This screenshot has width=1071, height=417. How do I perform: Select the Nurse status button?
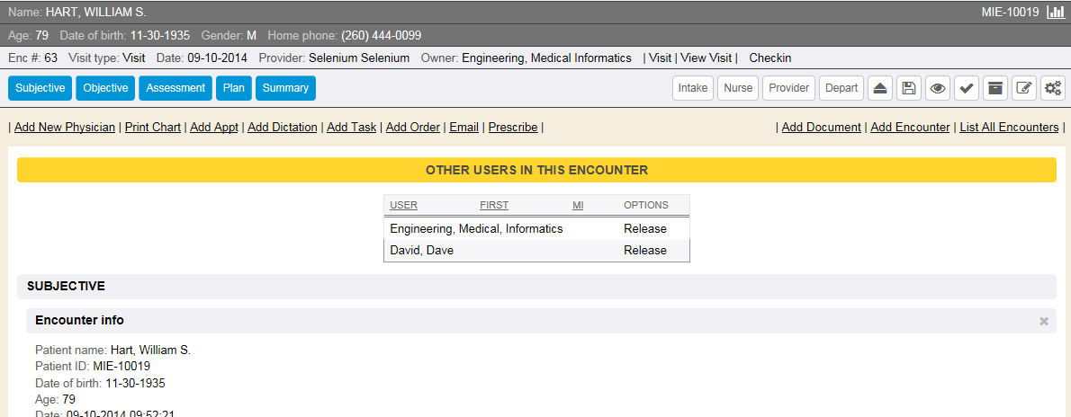click(x=738, y=88)
